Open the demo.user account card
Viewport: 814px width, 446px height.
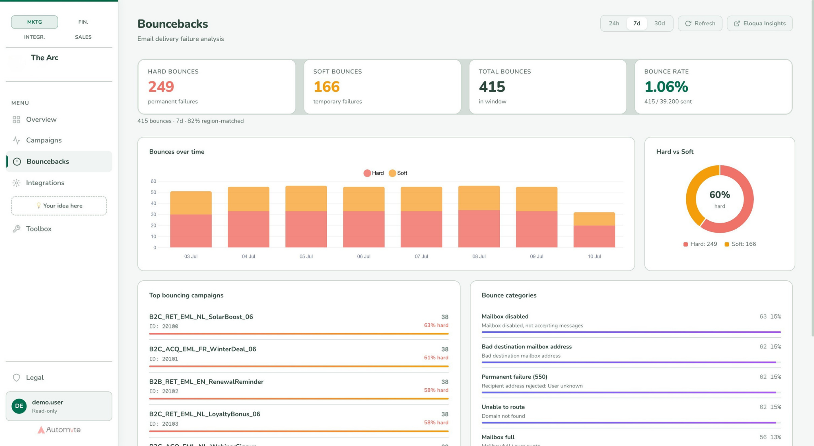pos(59,406)
